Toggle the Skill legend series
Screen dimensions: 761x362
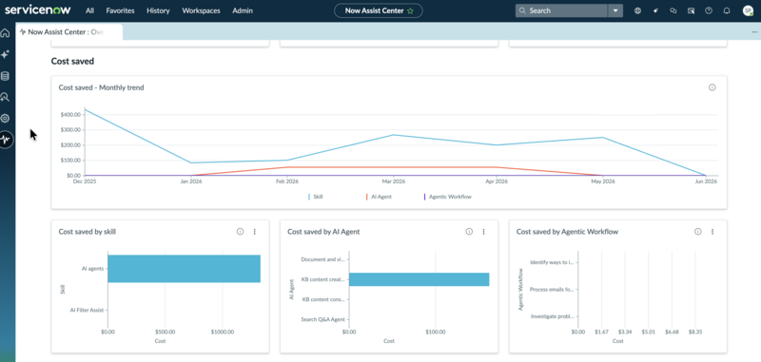pyautogui.click(x=316, y=197)
